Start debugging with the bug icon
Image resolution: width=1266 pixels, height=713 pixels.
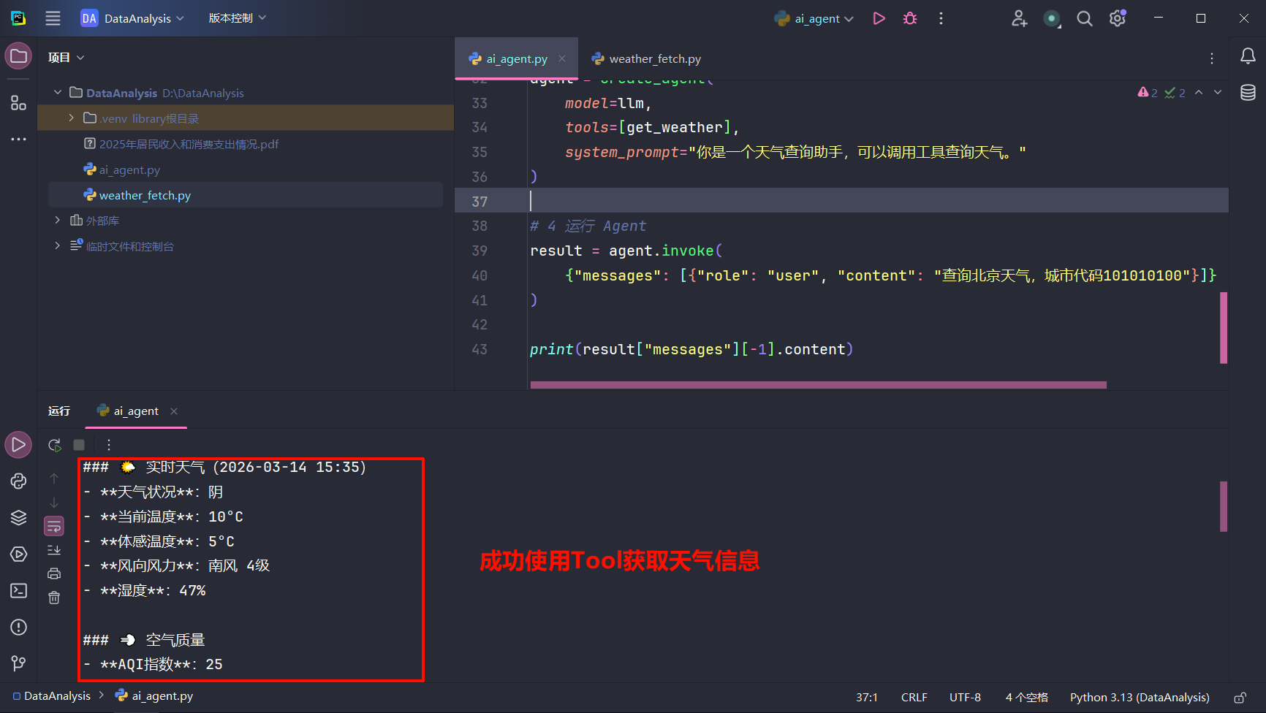tap(910, 18)
